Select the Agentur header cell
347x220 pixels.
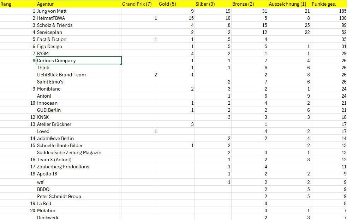pos(79,4)
